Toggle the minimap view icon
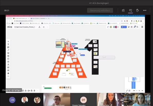 pyautogui.click(x=129, y=91)
